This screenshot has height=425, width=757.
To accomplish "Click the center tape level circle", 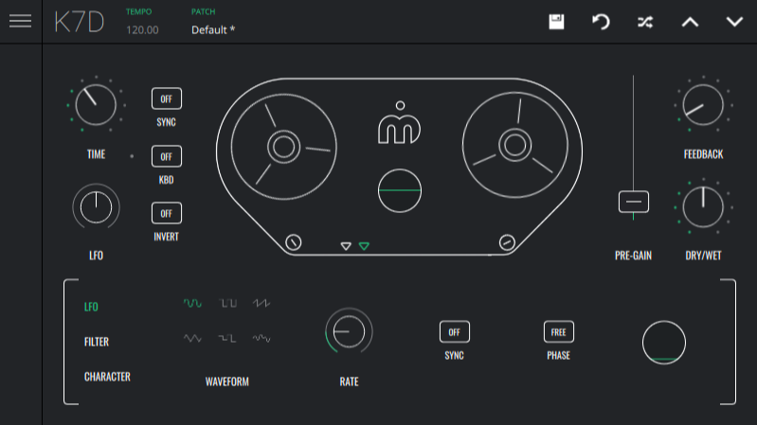I will coord(399,190).
